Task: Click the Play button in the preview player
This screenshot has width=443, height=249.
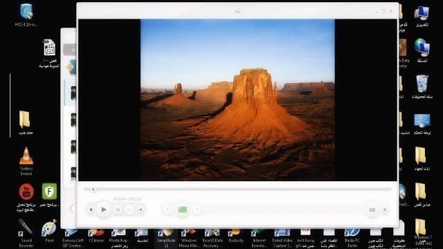Action: pyautogui.click(x=104, y=210)
